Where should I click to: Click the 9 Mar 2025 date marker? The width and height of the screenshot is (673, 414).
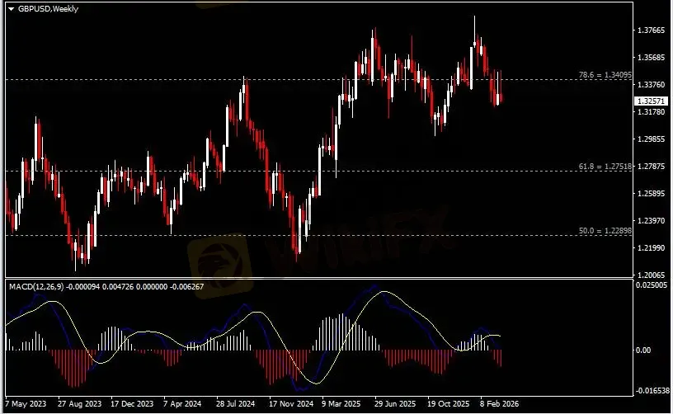341,406
